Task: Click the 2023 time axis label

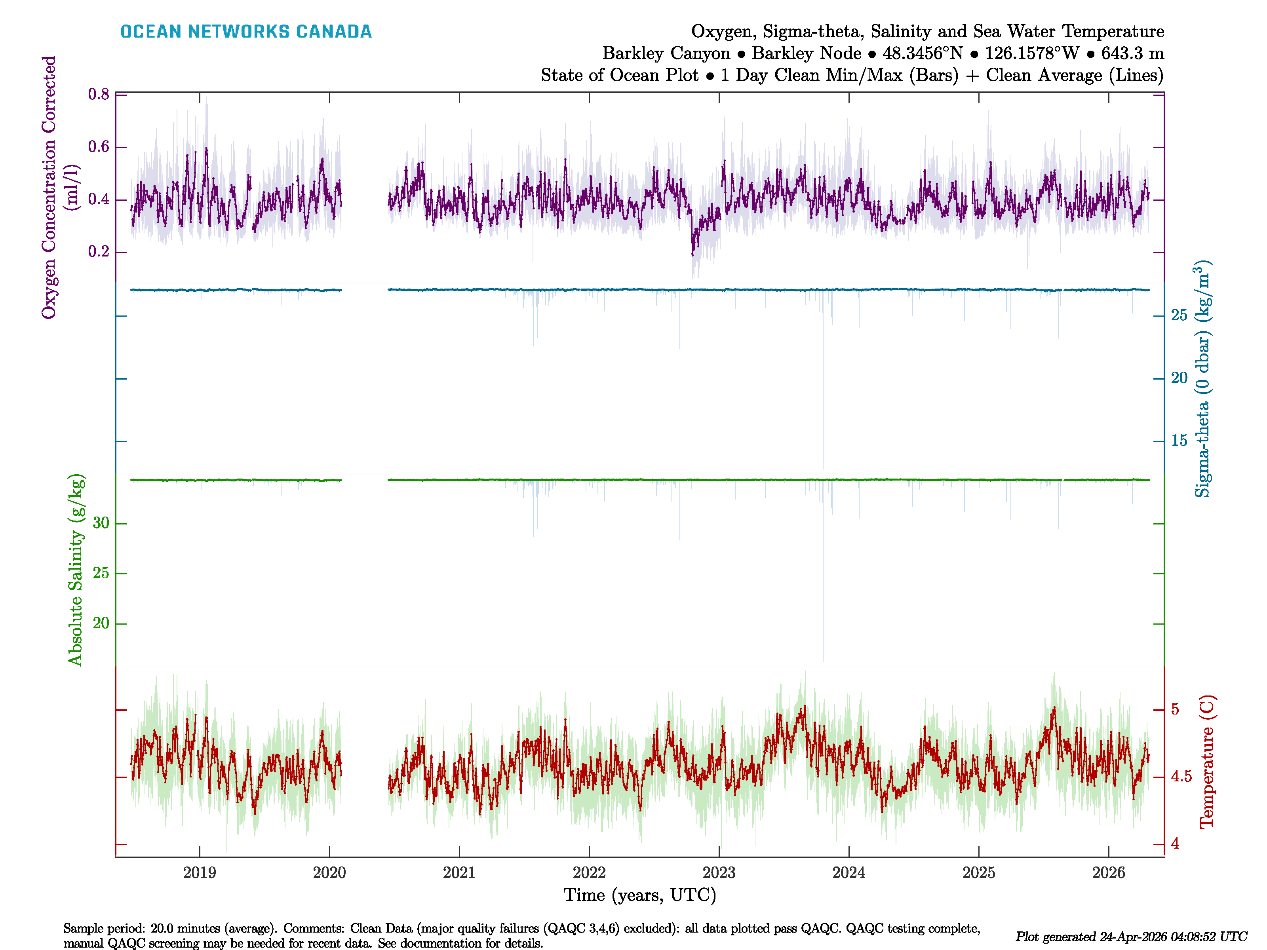Action: tap(719, 873)
